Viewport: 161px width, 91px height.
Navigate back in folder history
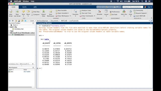(10, 21)
